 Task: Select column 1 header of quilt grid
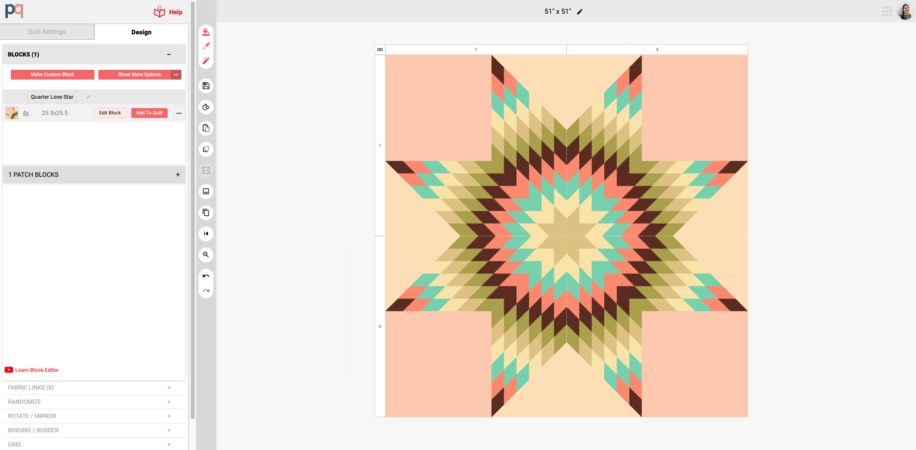(x=476, y=50)
